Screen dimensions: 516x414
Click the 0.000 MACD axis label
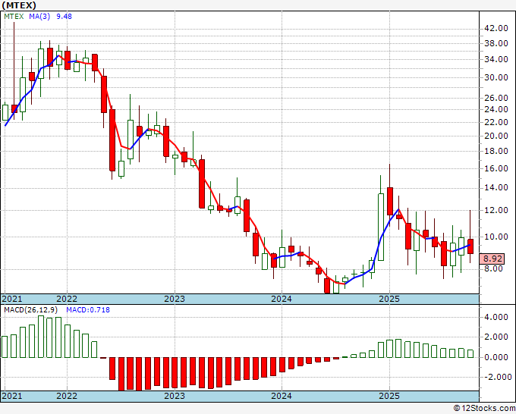click(x=496, y=357)
